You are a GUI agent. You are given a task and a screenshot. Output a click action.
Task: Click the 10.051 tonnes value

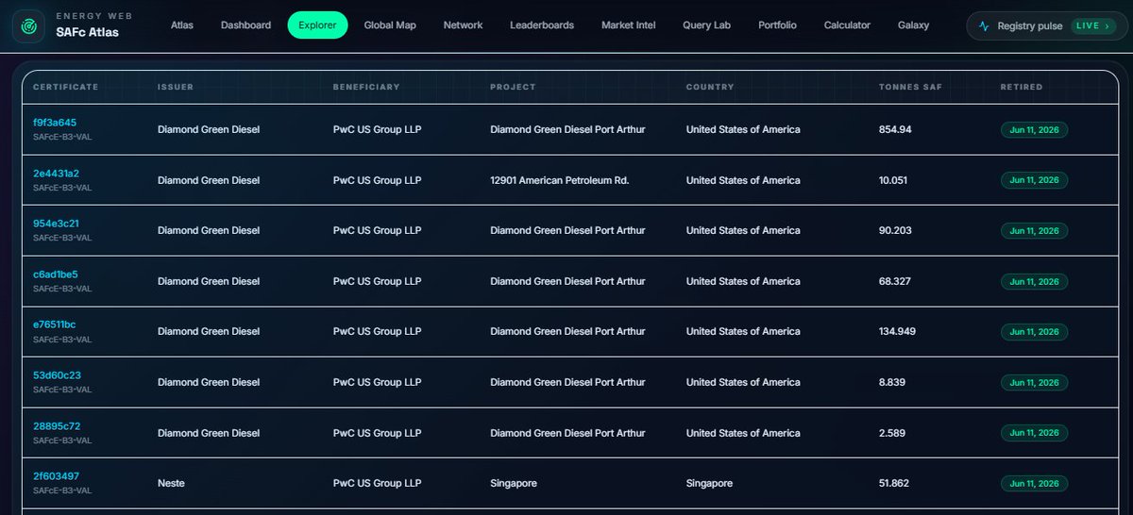[893, 180]
